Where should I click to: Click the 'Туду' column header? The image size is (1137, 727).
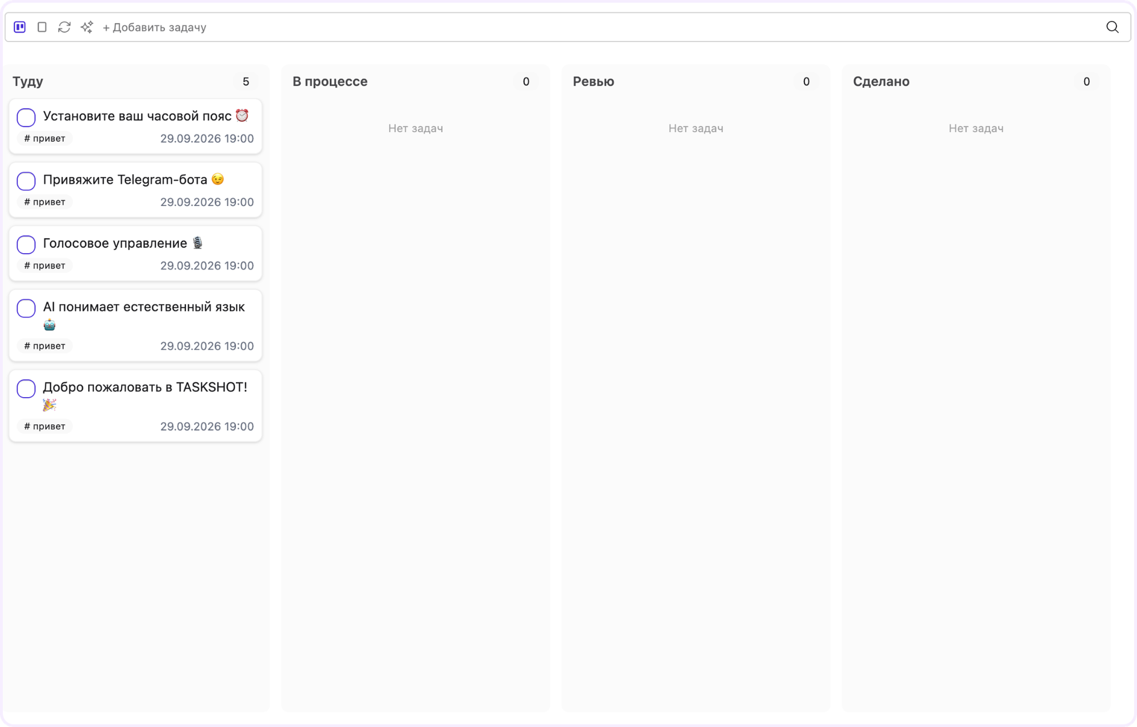(28, 81)
